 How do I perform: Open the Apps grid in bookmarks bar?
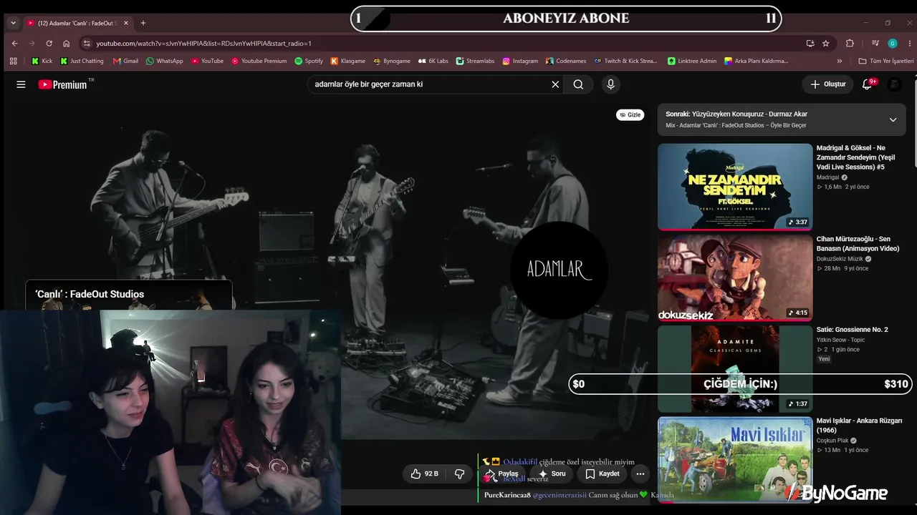(x=13, y=61)
